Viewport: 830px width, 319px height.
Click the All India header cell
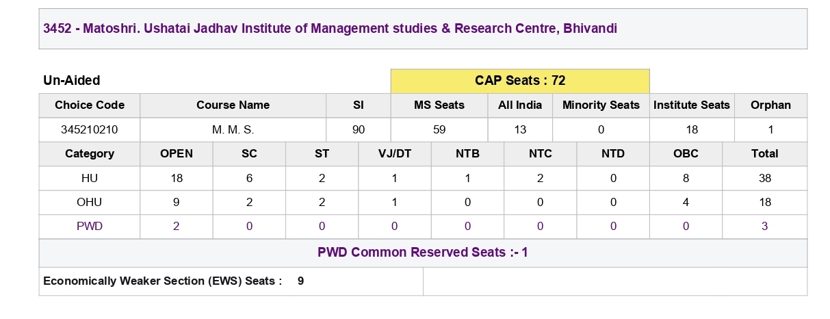520,105
